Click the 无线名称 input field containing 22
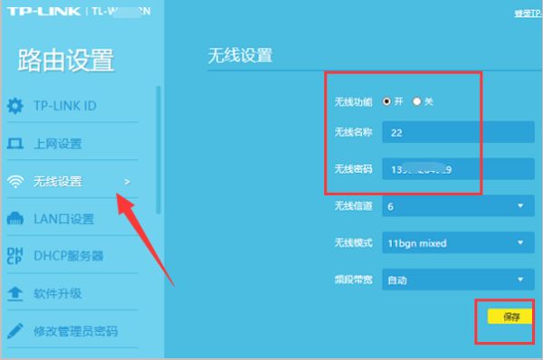 click(x=458, y=132)
